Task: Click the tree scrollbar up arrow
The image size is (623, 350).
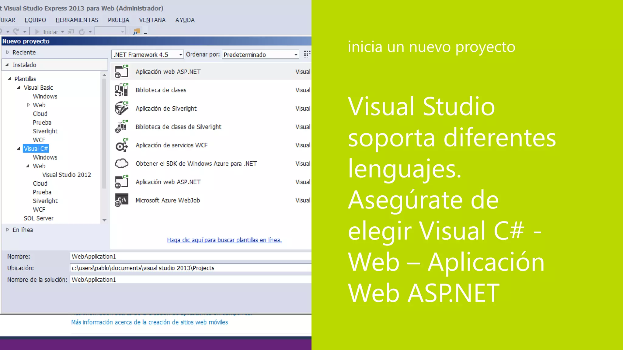Action: (104, 75)
